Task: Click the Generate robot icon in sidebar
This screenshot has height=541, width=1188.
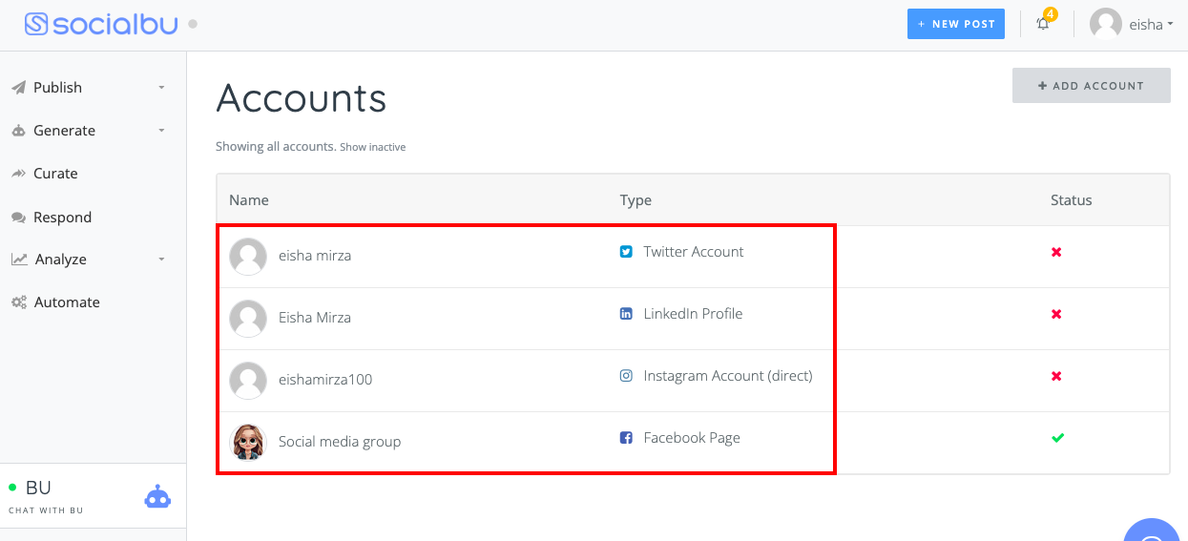Action: (x=18, y=131)
